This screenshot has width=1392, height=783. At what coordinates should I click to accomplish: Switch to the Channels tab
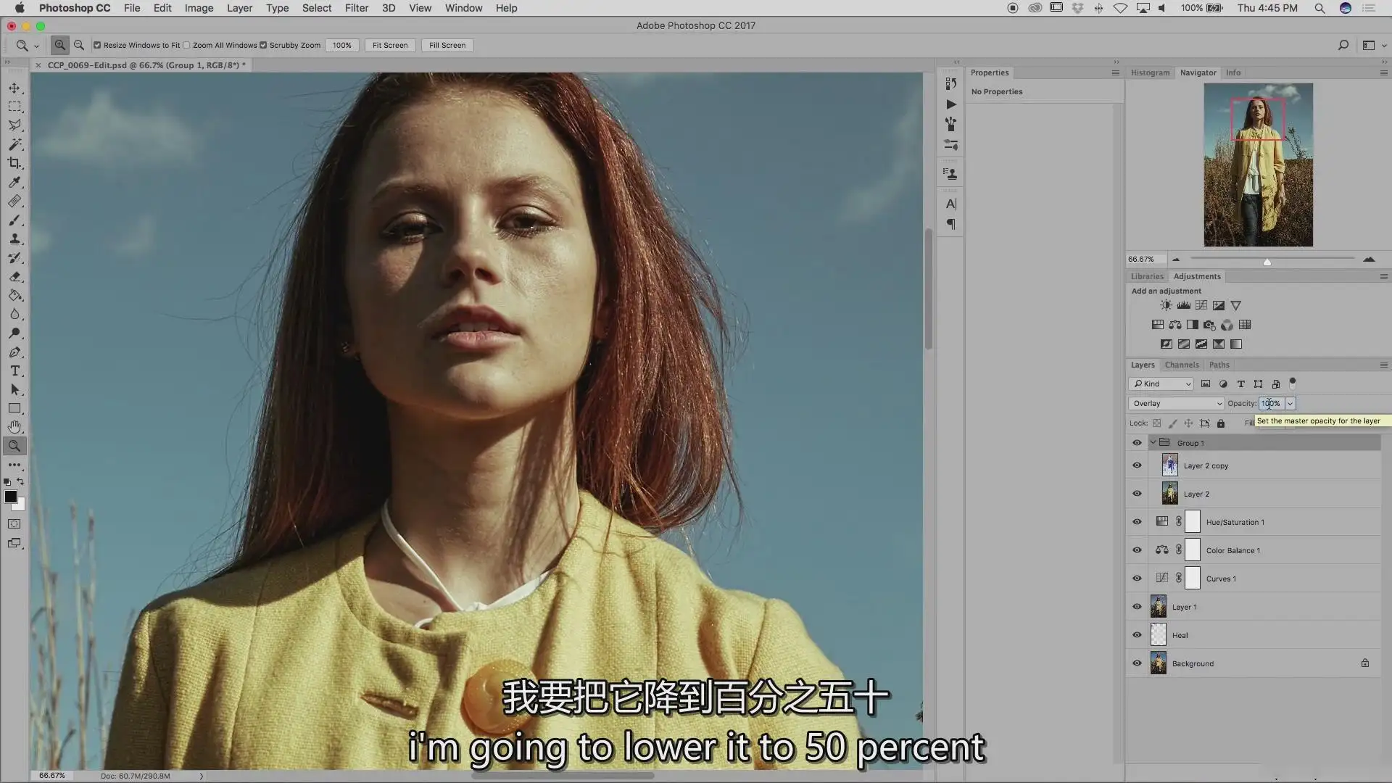pos(1182,365)
